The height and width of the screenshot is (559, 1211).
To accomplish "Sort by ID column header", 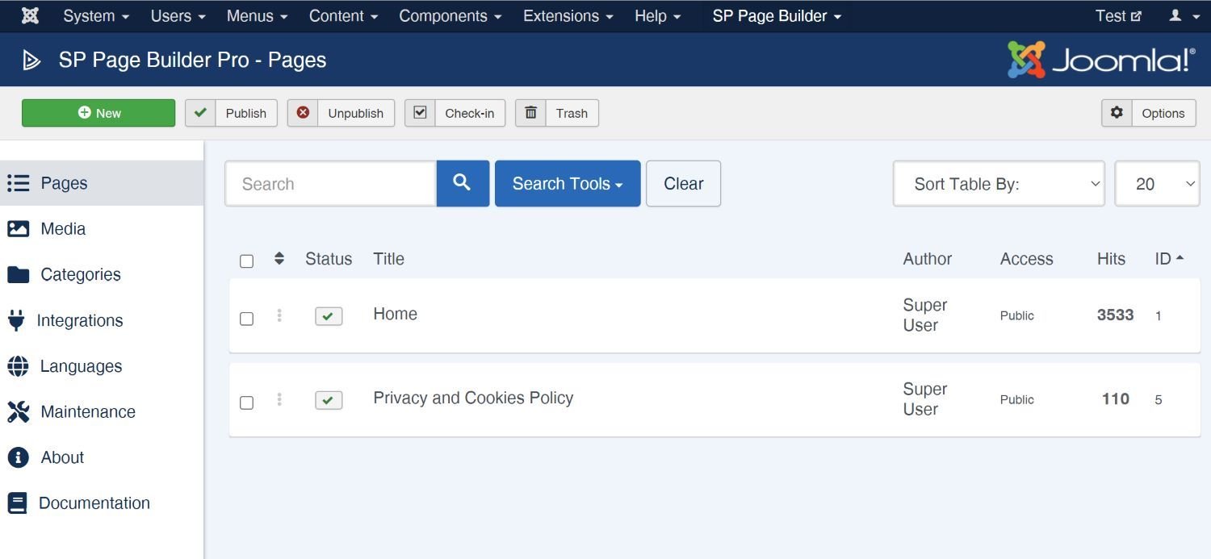I will (1166, 258).
